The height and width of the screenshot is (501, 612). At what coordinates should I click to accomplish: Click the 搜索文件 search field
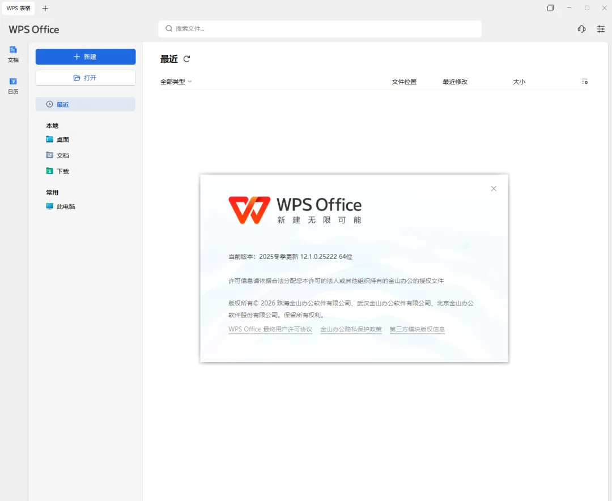coord(320,29)
